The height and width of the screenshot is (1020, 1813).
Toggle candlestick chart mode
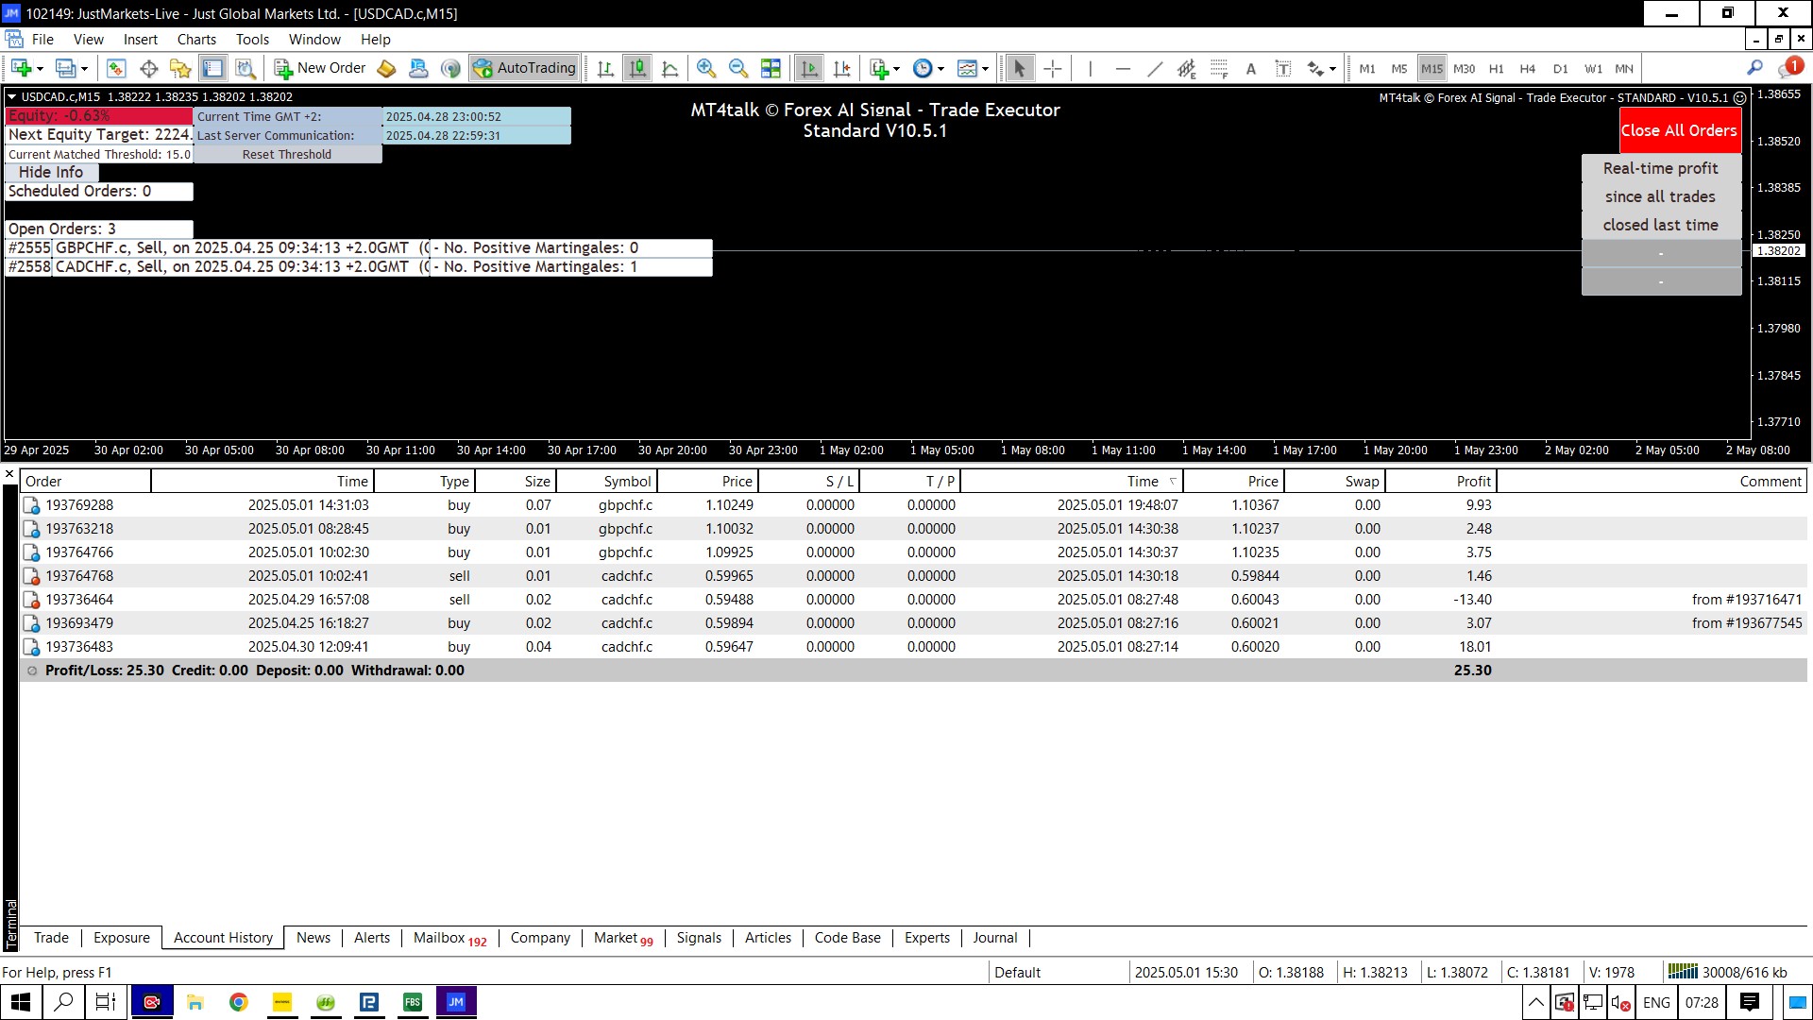638,68
